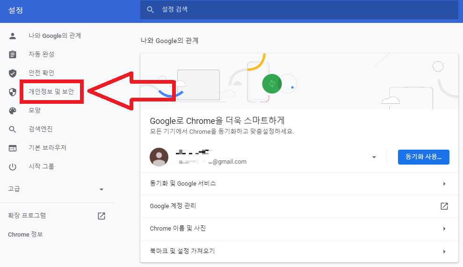463x267 pixels.
Task: Open 기본 브라우저 settings
Action: coord(47,148)
